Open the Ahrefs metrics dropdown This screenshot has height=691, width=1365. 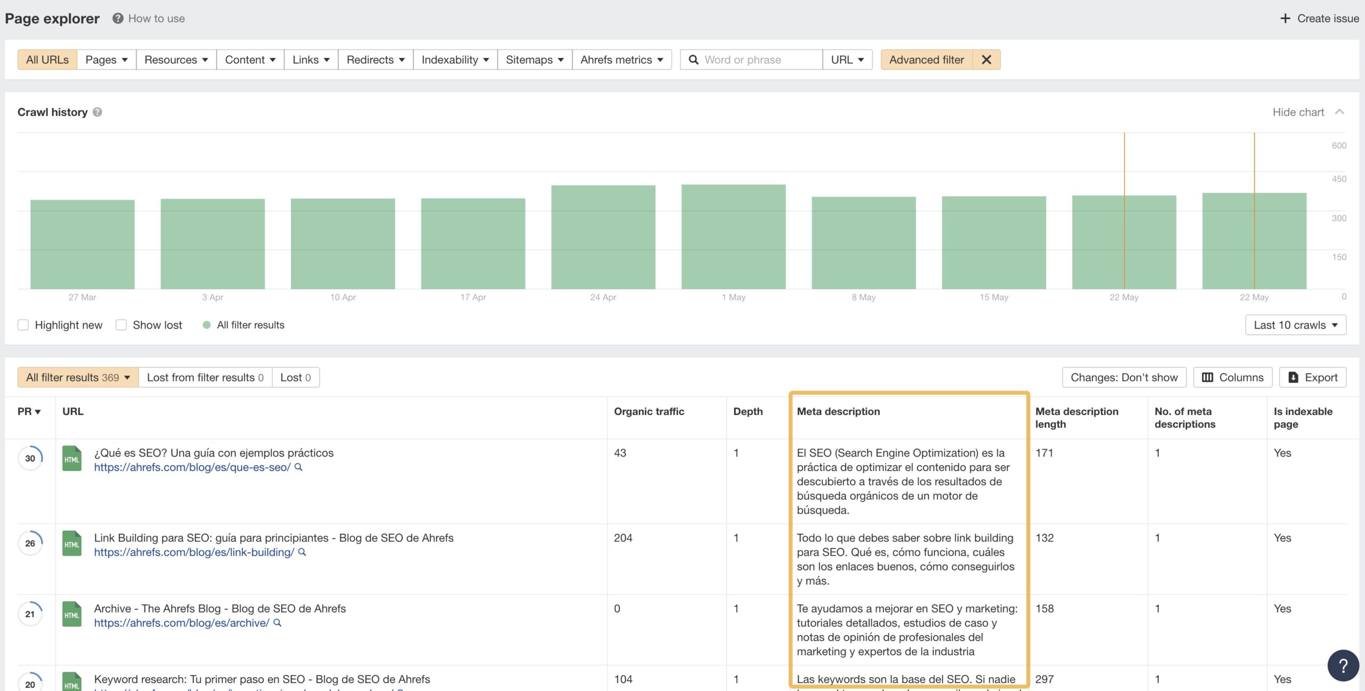pos(622,60)
